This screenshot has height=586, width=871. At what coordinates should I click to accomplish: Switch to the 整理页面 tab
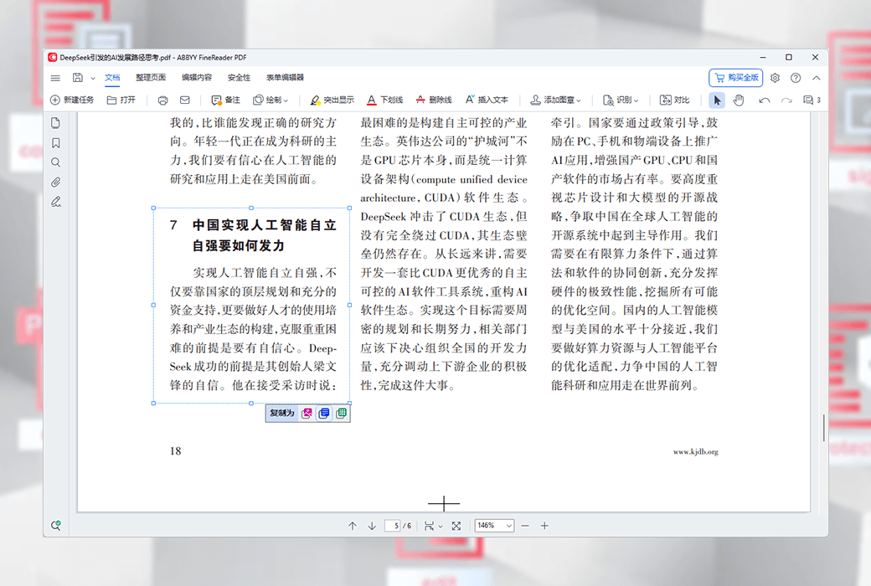151,78
